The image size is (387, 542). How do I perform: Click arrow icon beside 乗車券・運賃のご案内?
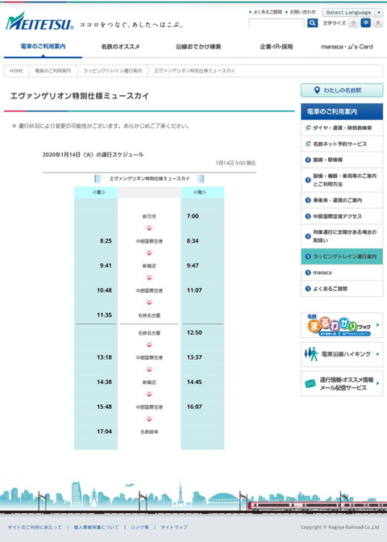pyautogui.click(x=308, y=200)
